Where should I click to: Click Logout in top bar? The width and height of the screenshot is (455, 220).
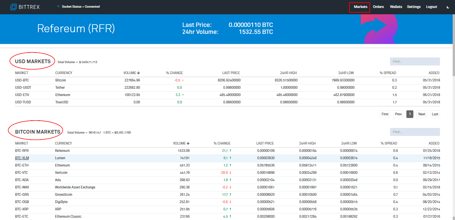point(432,7)
